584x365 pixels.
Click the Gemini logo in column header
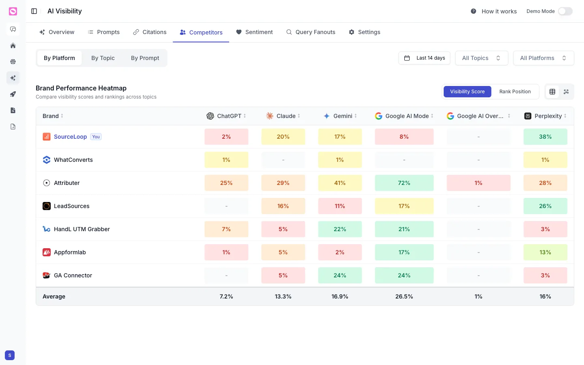point(326,116)
